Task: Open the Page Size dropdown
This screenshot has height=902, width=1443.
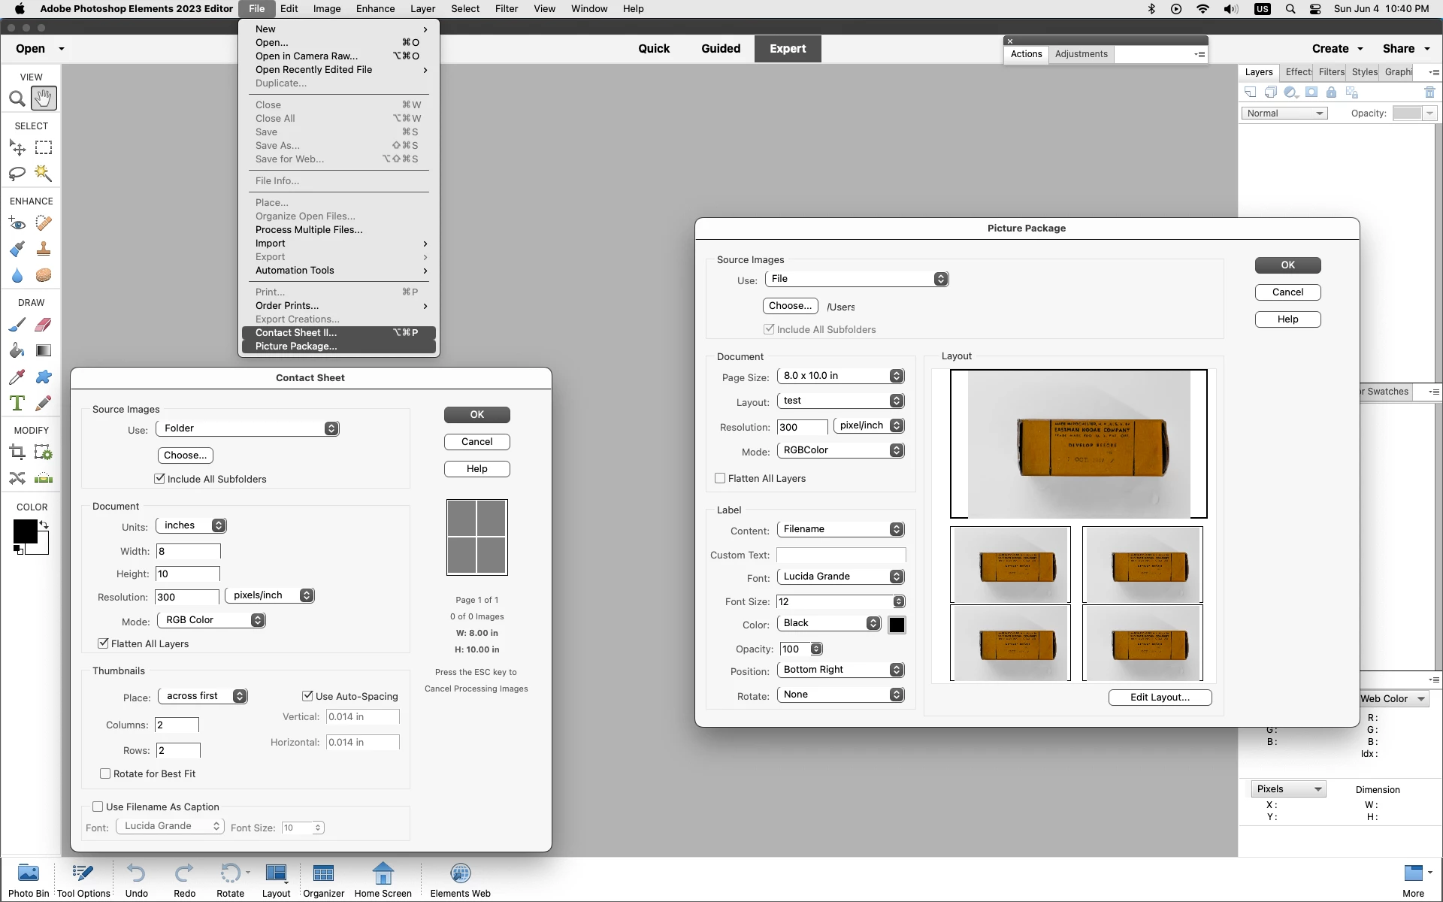Action: pyautogui.click(x=840, y=376)
